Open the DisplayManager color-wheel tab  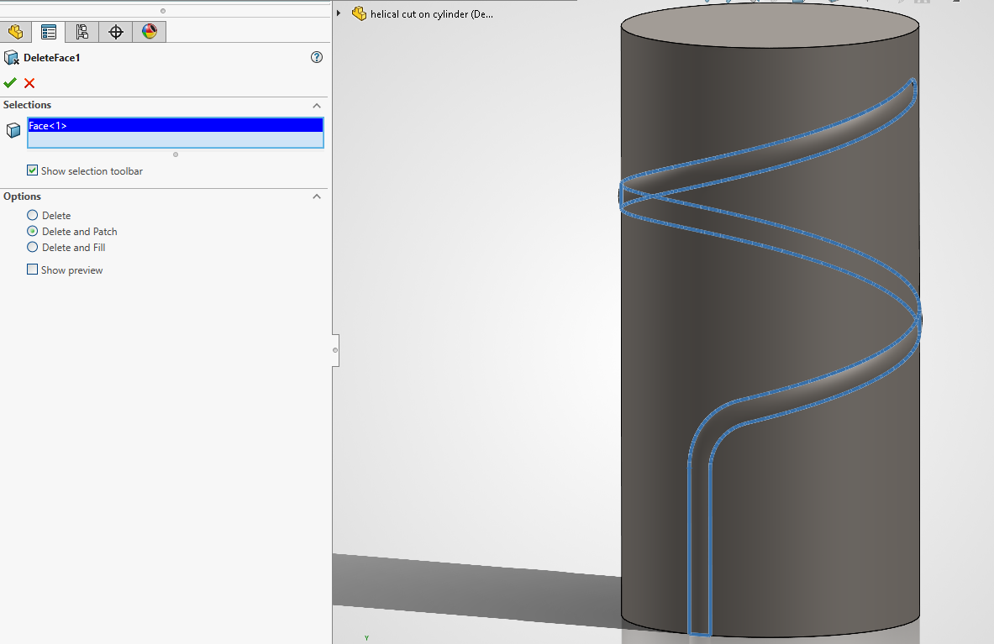149,32
